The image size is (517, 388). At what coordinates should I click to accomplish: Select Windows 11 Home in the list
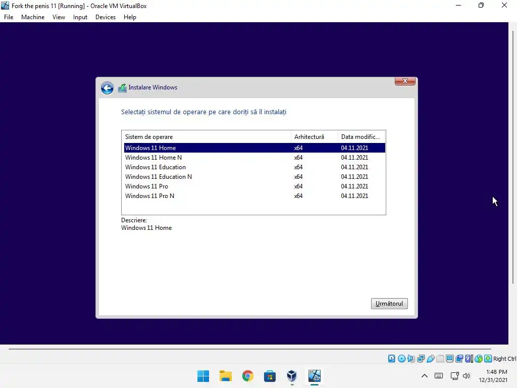point(254,148)
